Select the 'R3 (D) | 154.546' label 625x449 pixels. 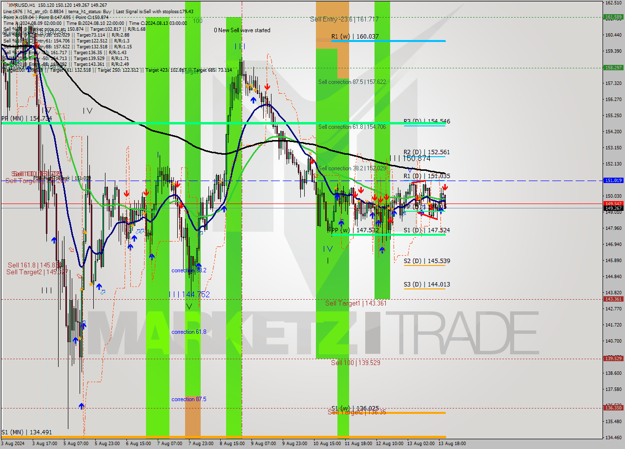pyautogui.click(x=427, y=121)
